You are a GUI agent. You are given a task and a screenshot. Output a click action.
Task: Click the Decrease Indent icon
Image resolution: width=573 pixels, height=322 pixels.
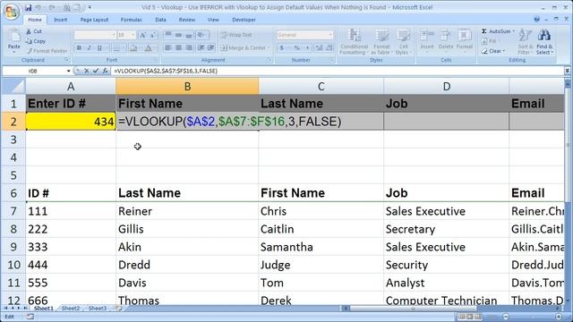pyautogui.click(x=201, y=47)
